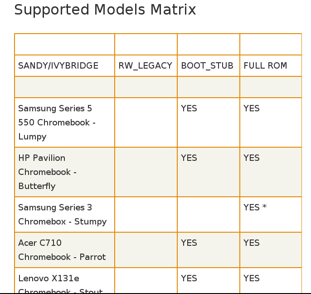Viewport: 311px width, 294px height.
Task: Click the empty RW_LEGACY cell for Stumpy
Action: [x=146, y=214]
